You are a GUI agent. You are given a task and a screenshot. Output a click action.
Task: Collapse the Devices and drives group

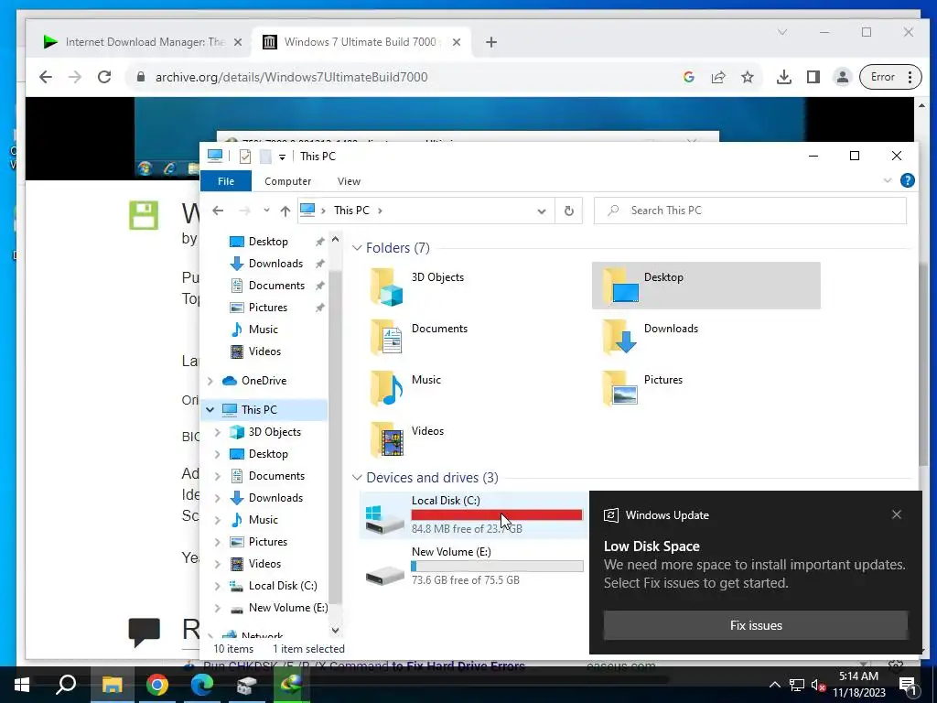point(357,478)
